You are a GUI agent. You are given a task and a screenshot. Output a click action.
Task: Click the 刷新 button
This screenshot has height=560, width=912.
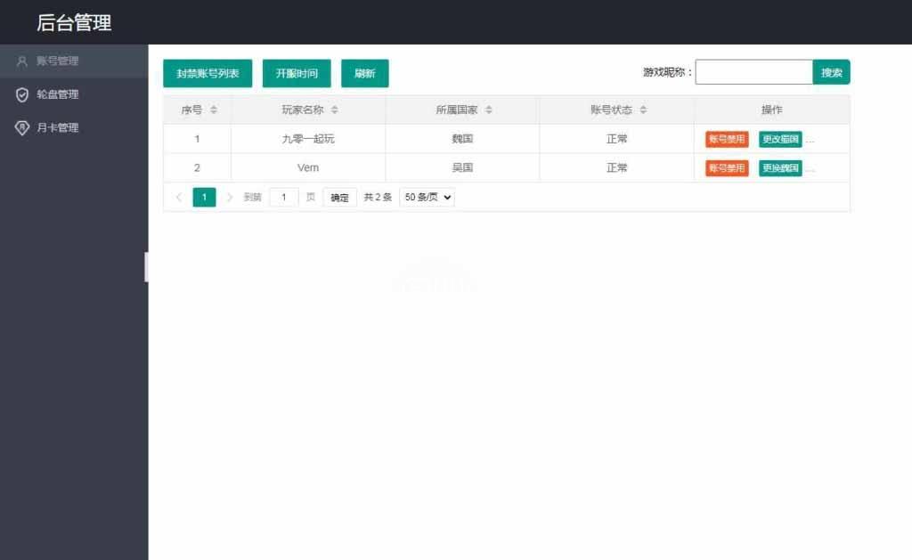point(364,73)
